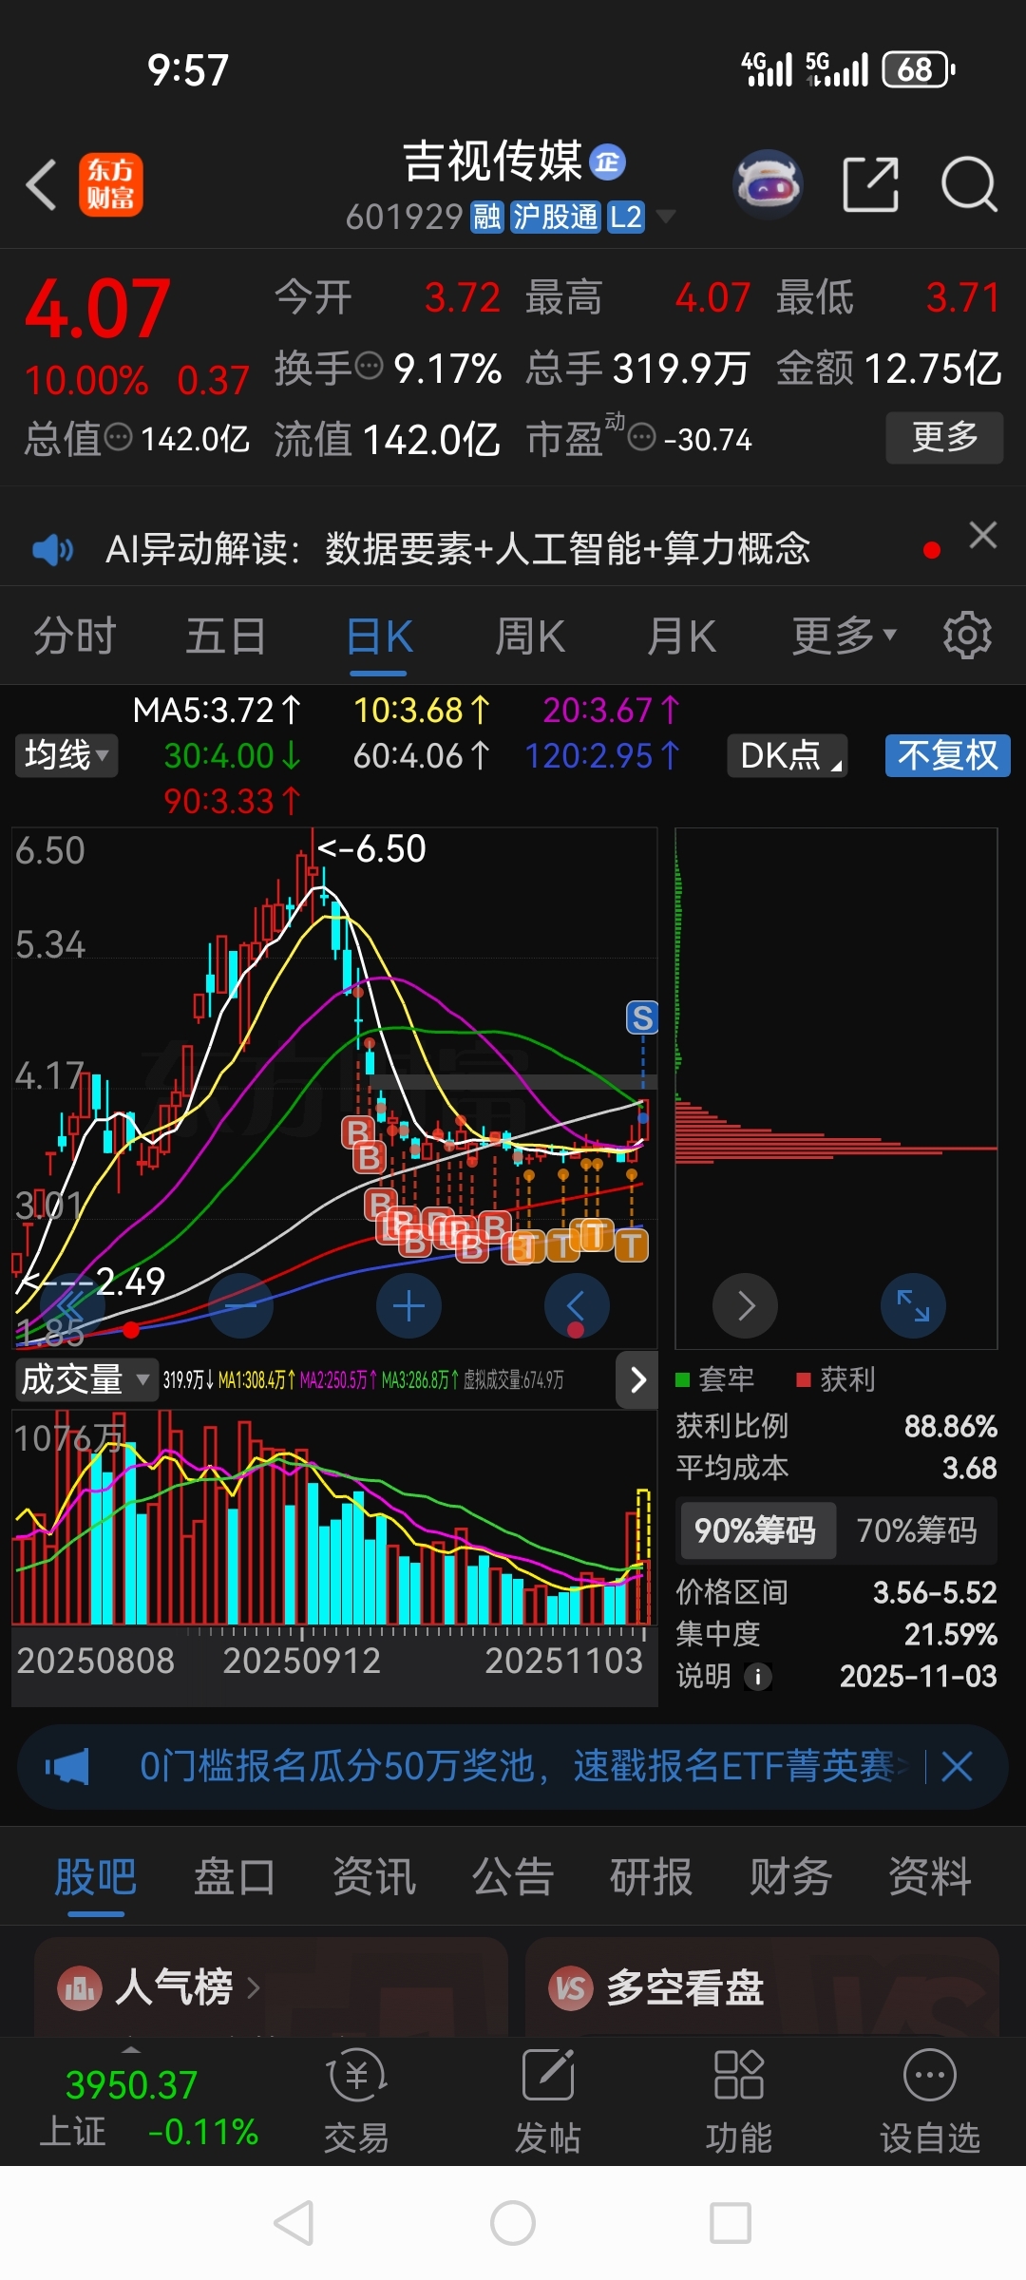Open 多空看盘 card
The image size is (1026, 2280).
pos(763,1986)
